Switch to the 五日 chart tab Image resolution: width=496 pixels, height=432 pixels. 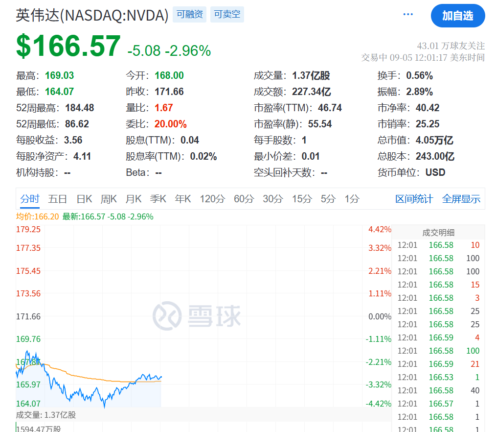tap(58, 199)
